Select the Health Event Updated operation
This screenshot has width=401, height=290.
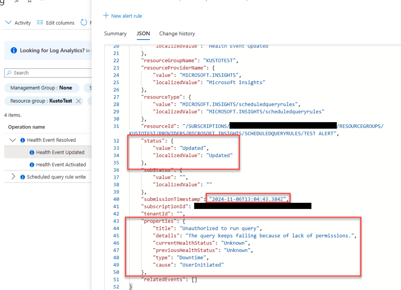pos(60,152)
